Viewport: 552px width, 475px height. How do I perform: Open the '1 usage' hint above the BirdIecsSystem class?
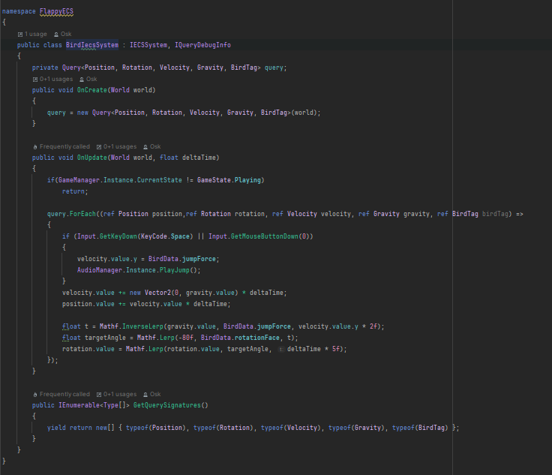point(32,35)
